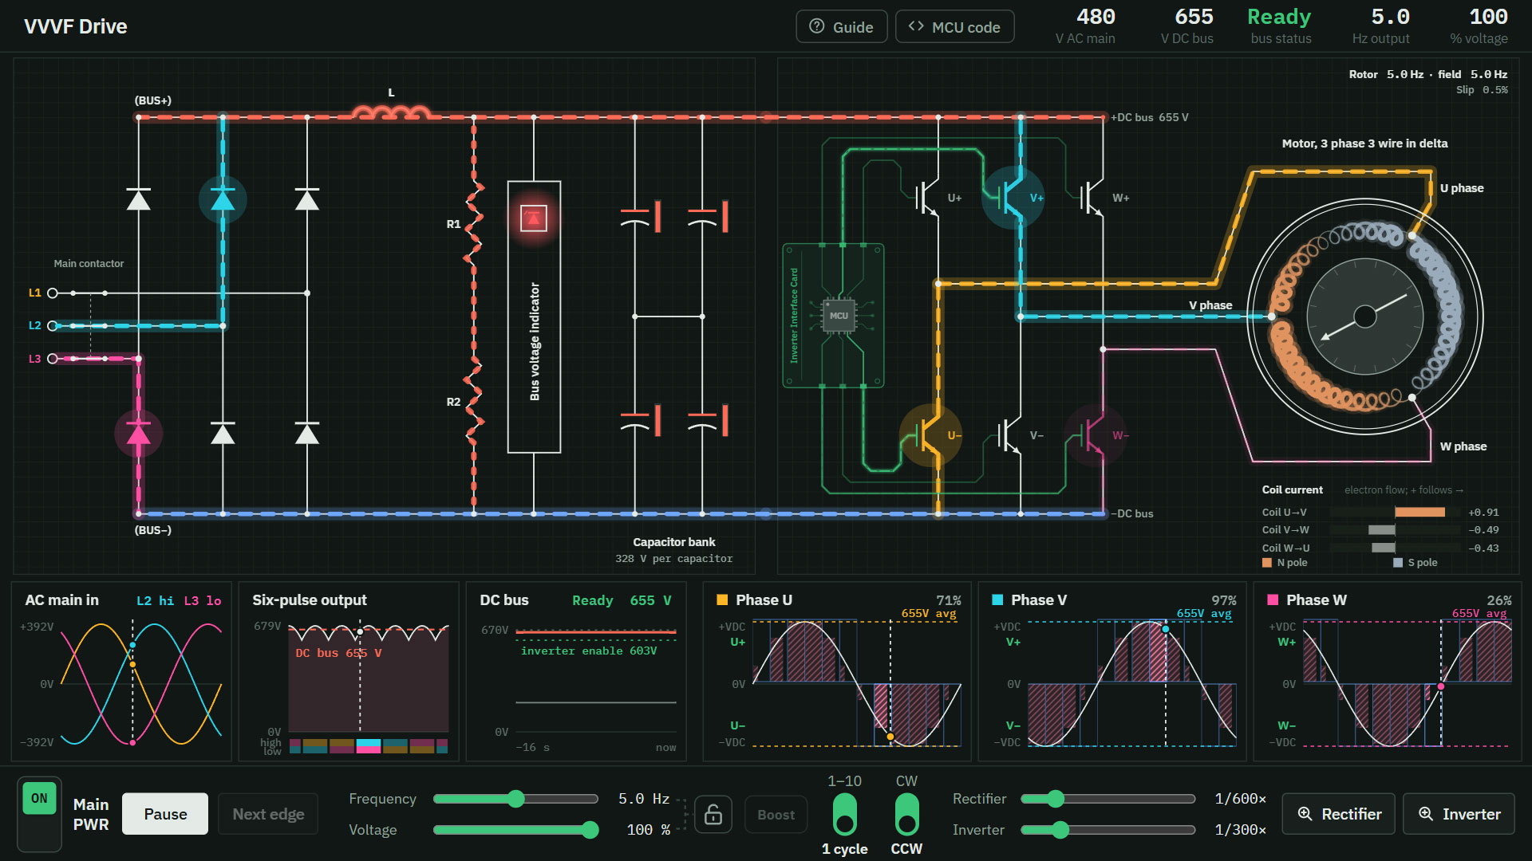Screen dimensions: 1532x861
Task: Open the Guide
Action: pos(842,26)
